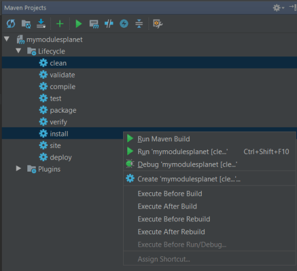Screen dimensions: 297x271
Task: Expand Plugins folder arrow
Action: coord(19,168)
